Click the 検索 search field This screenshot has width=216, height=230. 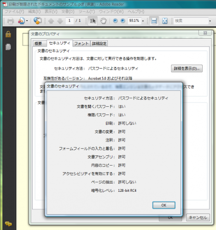[191, 21]
